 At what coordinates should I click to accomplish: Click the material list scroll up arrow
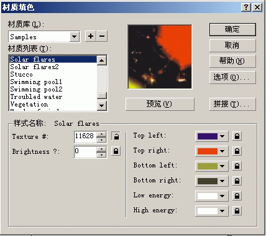click(x=102, y=60)
